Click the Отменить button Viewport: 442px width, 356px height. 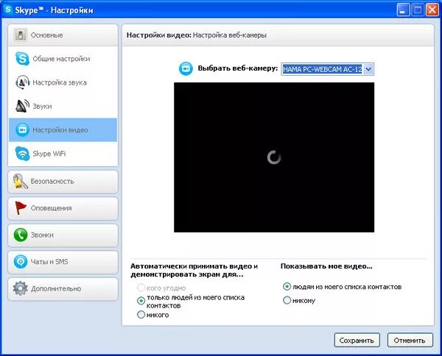[410, 341]
